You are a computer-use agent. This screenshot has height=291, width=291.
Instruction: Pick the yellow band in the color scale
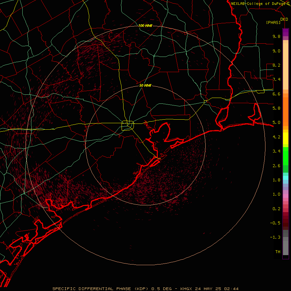[x=286, y=138]
